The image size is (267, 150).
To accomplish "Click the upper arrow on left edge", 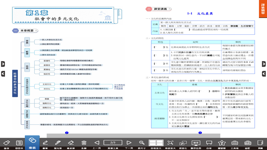I will point(3,64).
